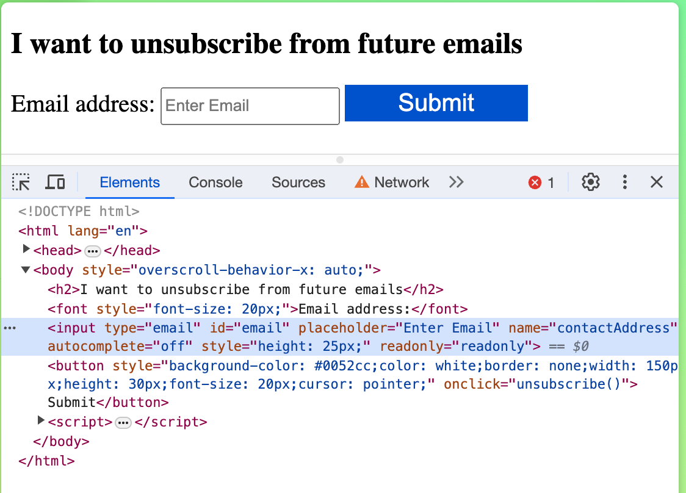
Task: Collapse the body element node
Action: [25, 270]
